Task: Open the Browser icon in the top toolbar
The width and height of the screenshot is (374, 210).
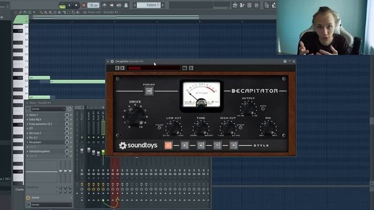Action: click(x=266, y=5)
